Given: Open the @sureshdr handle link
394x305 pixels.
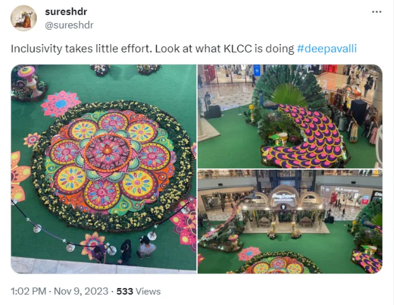Looking at the screenshot, I should [69, 25].
